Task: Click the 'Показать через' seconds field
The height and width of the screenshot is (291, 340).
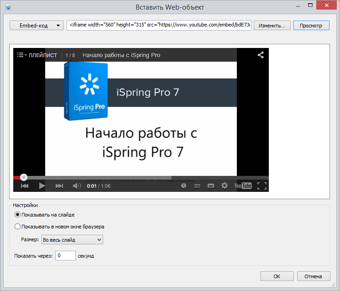Action: click(65, 256)
